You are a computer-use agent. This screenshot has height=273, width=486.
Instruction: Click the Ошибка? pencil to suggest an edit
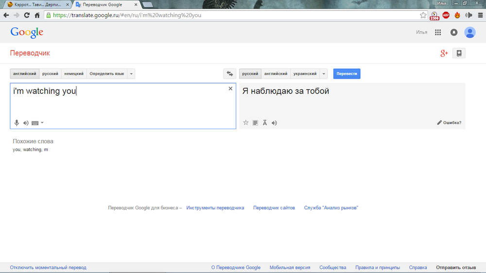449,123
